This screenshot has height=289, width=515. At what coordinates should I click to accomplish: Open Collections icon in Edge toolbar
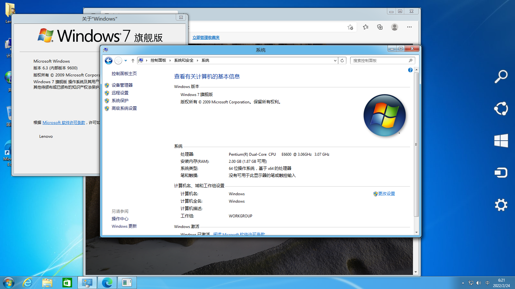(x=380, y=27)
